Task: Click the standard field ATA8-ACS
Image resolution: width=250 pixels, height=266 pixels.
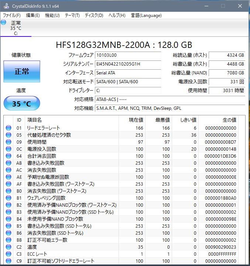Action: 170,99
